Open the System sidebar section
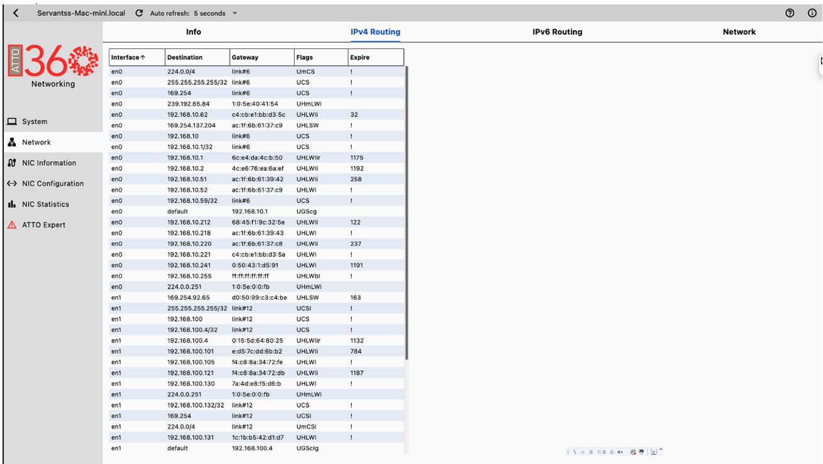 (x=52, y=122)
